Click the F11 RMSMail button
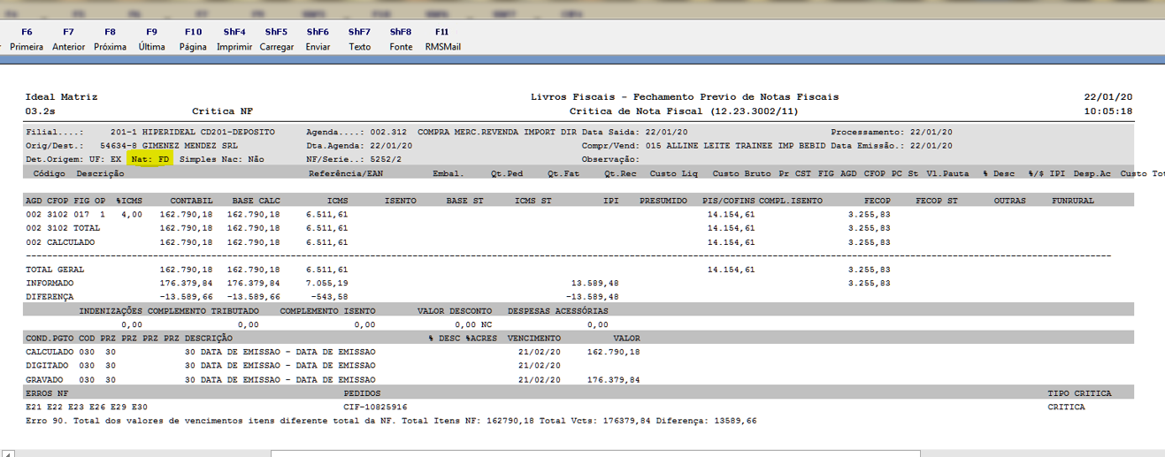 [x=442, y=39]
